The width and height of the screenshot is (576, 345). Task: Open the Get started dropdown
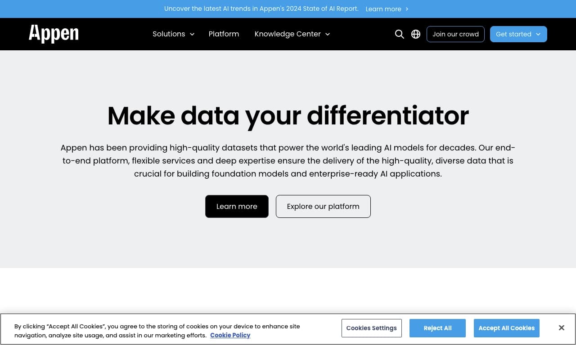click(518, 34)
